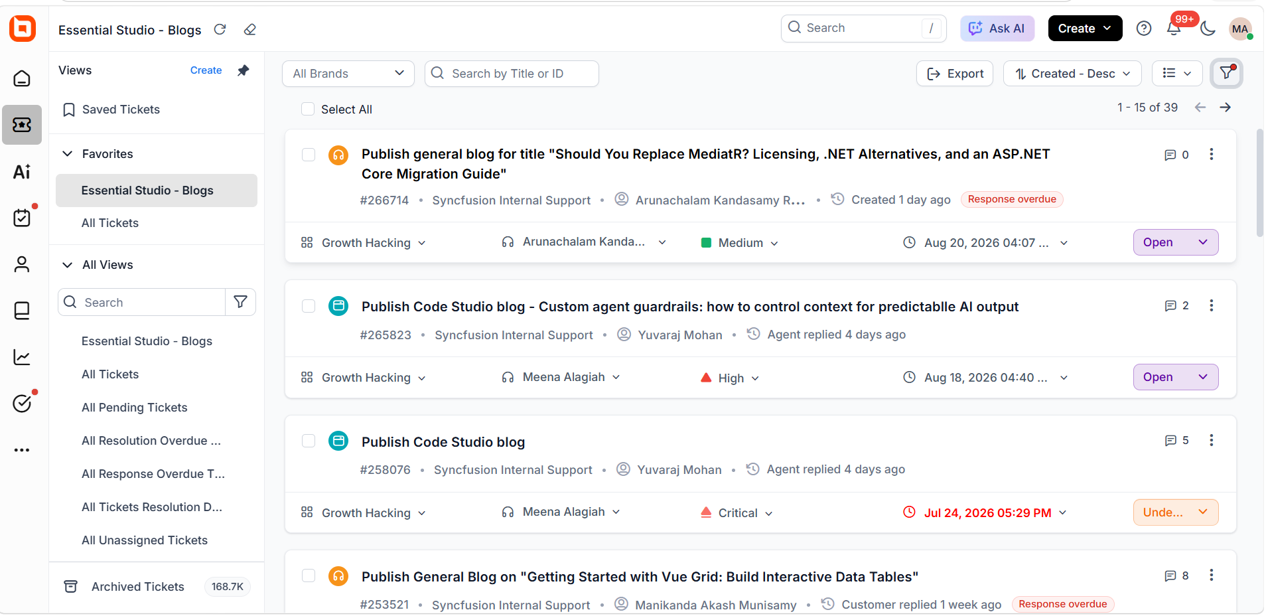Pin the Views panel
This screenshot has width=1266, height=616.
click(244, 70)
